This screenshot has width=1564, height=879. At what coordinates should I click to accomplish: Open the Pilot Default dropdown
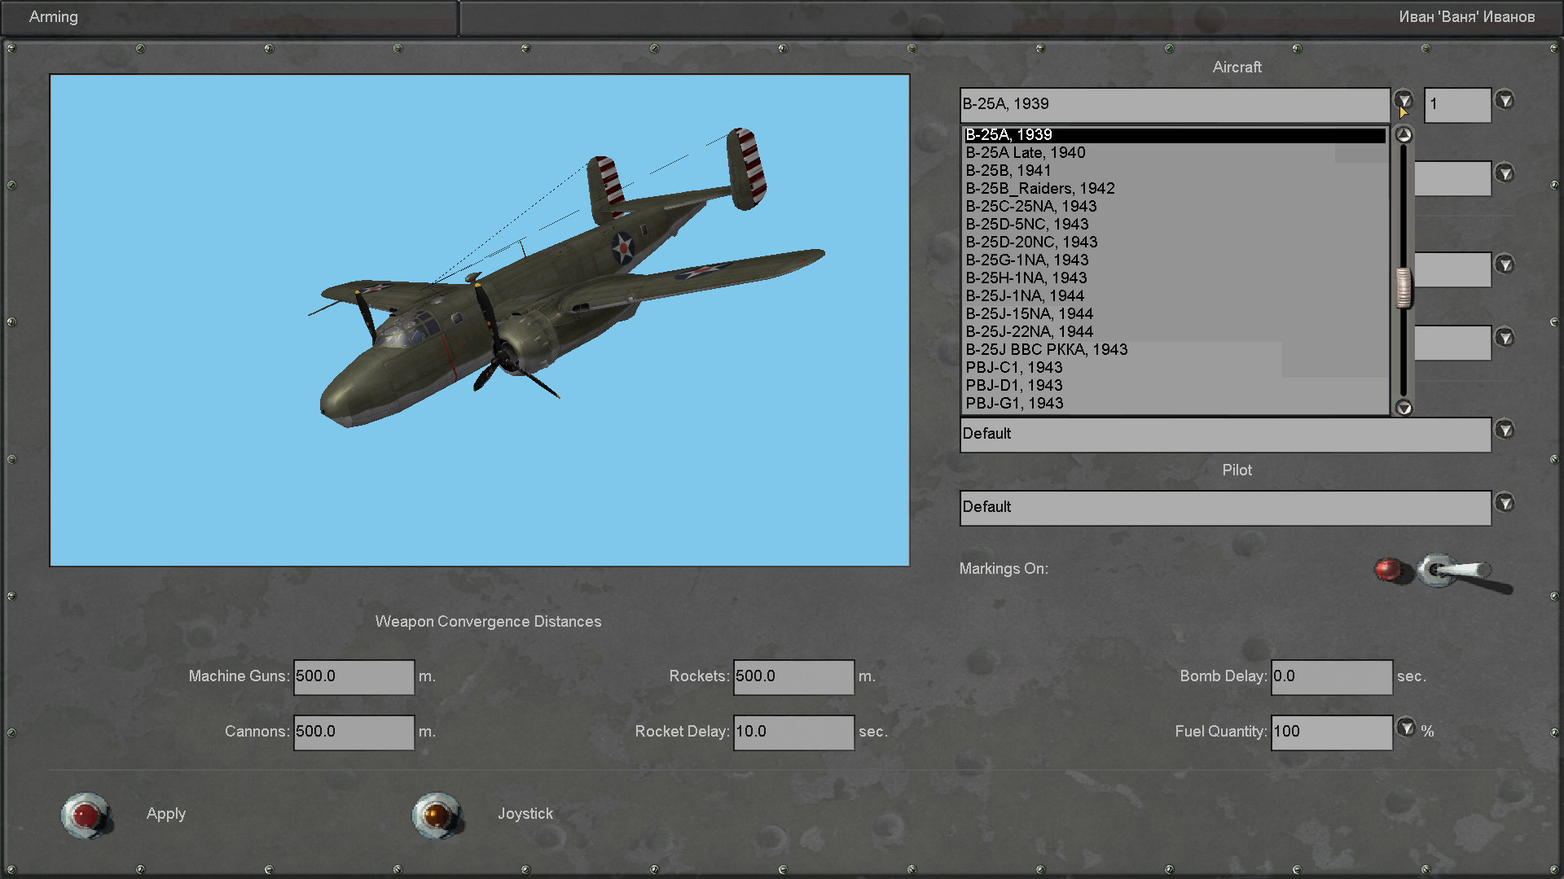pyautogui.click(x=1505, y=503)
